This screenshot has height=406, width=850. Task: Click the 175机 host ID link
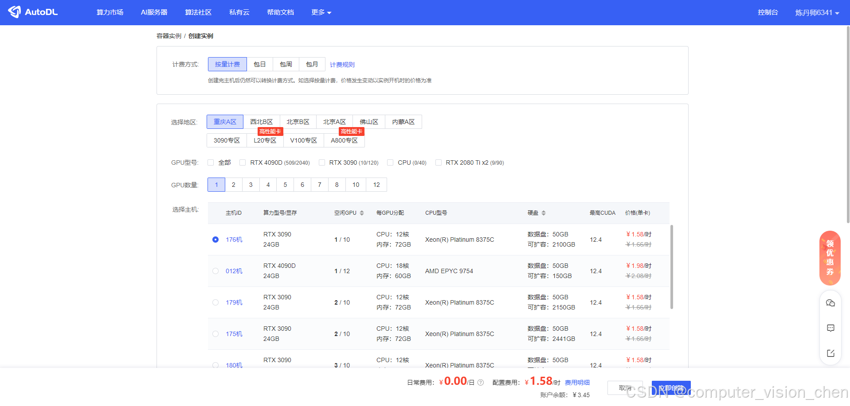pyautogui.click(x=234, y=334)
